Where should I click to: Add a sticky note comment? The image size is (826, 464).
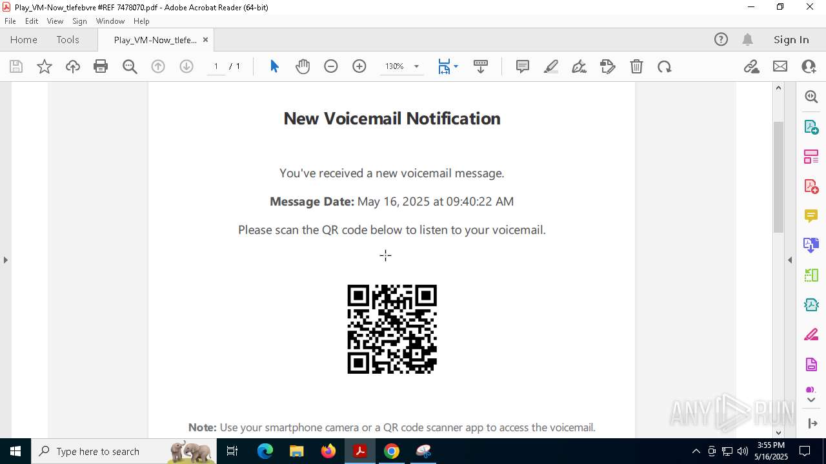pos(523,66)
